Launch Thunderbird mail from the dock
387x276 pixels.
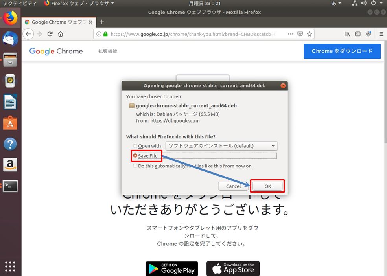tap(10, 39)
